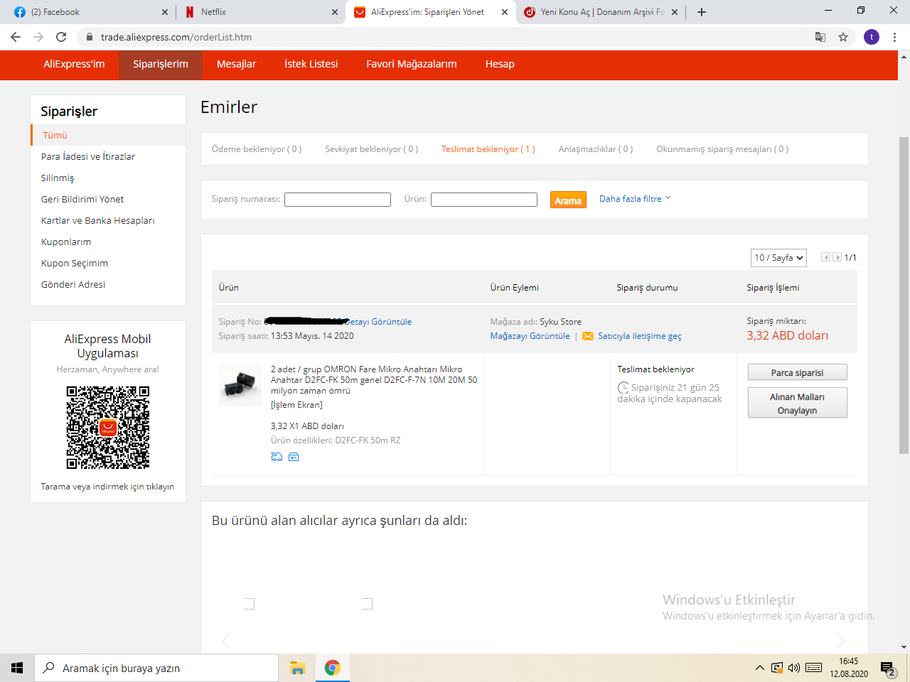The height and width of the screenshot is (682, 910).
Task: Click the Parca siparisi button
Action: pos(797,372)
